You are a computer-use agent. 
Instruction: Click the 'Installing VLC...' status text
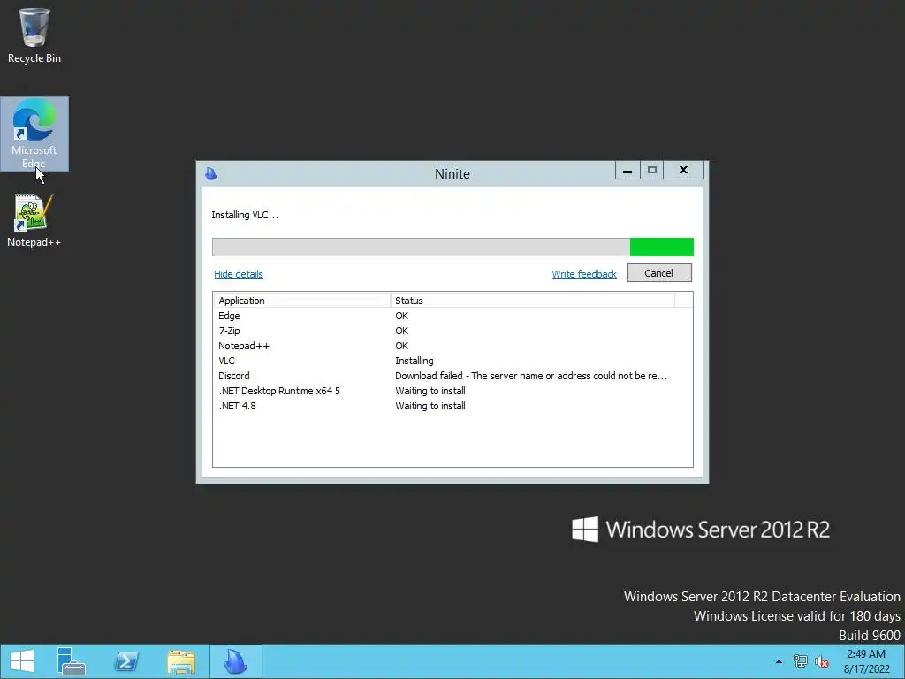point(245,215)
